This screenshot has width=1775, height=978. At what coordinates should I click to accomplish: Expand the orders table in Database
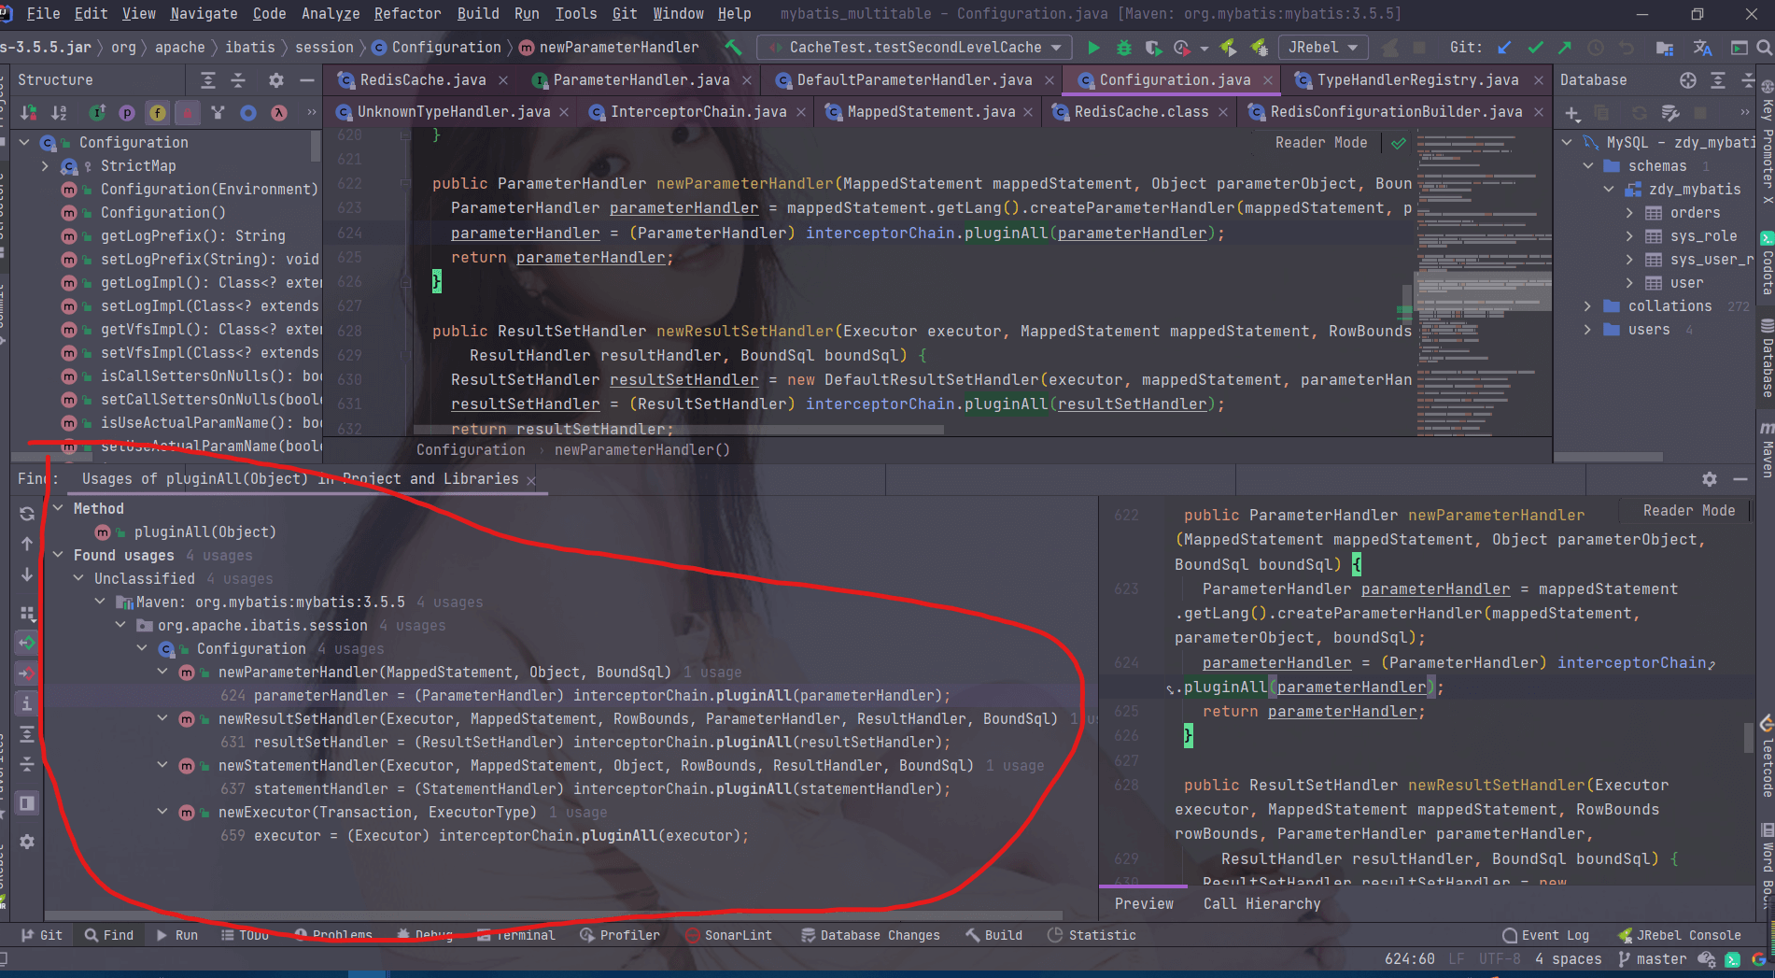(x=1629, y=213)
